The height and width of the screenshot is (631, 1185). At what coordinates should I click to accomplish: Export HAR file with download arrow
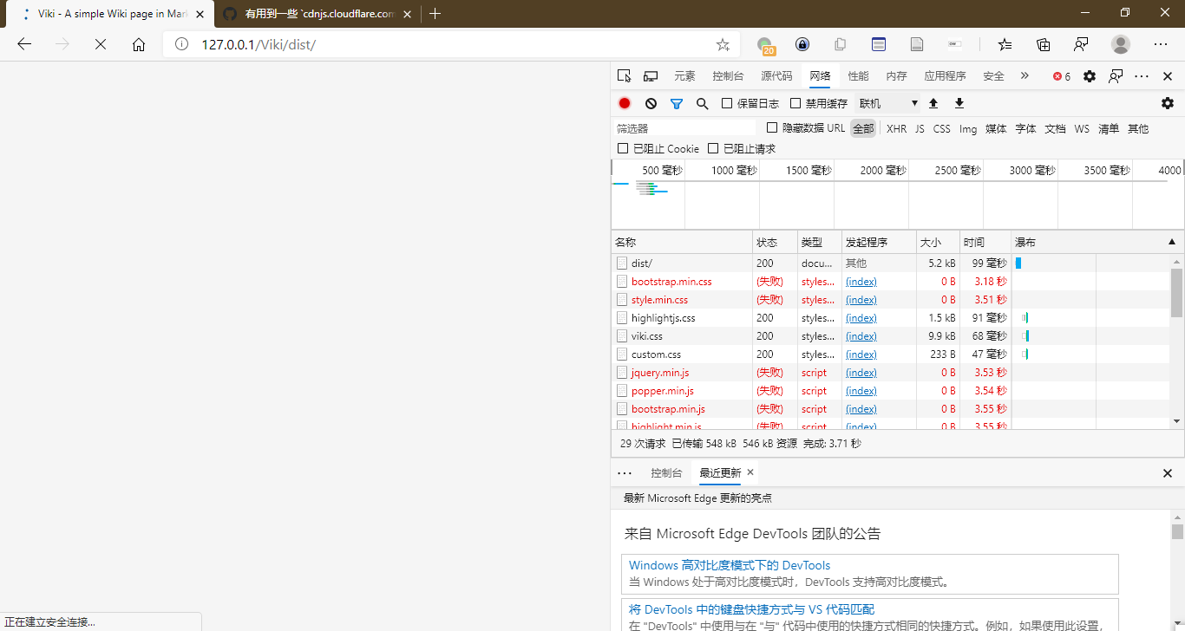pyautogui.click(x=959, y=102)
